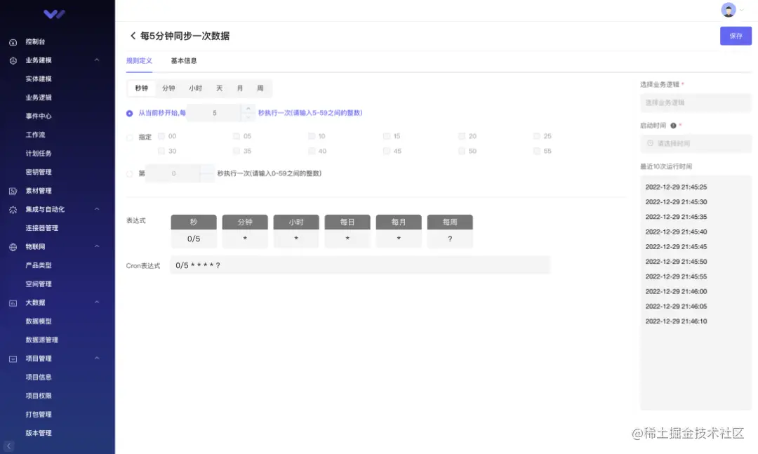Select the 指定 radio option
The height and width of the screenshot is (454, 758).
coord(130,138)
